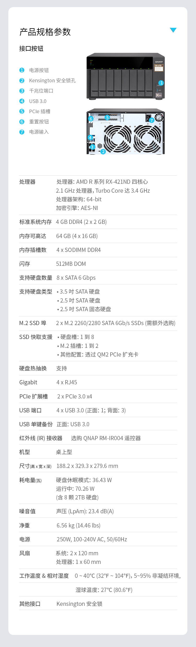
Task: Click marker 7 on rear panel power input
Action: [x=152, y=120]
